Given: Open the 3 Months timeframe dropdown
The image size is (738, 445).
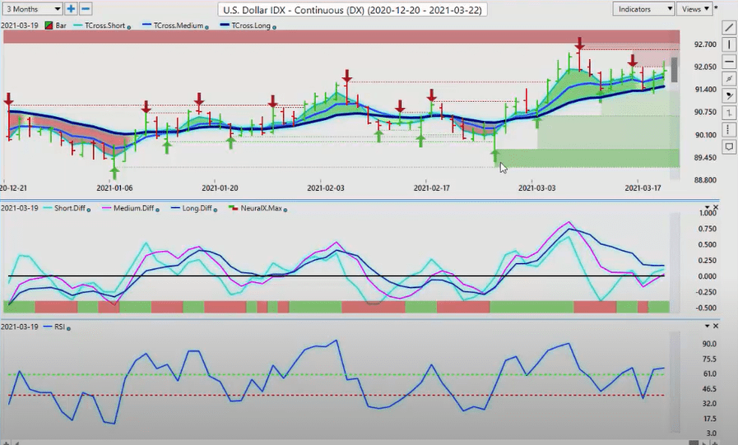Looking at the screenshot, I should click(x=33, y=8).
